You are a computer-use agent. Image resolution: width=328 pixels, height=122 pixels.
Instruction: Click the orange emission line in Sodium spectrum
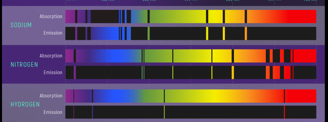click(246, 33)
